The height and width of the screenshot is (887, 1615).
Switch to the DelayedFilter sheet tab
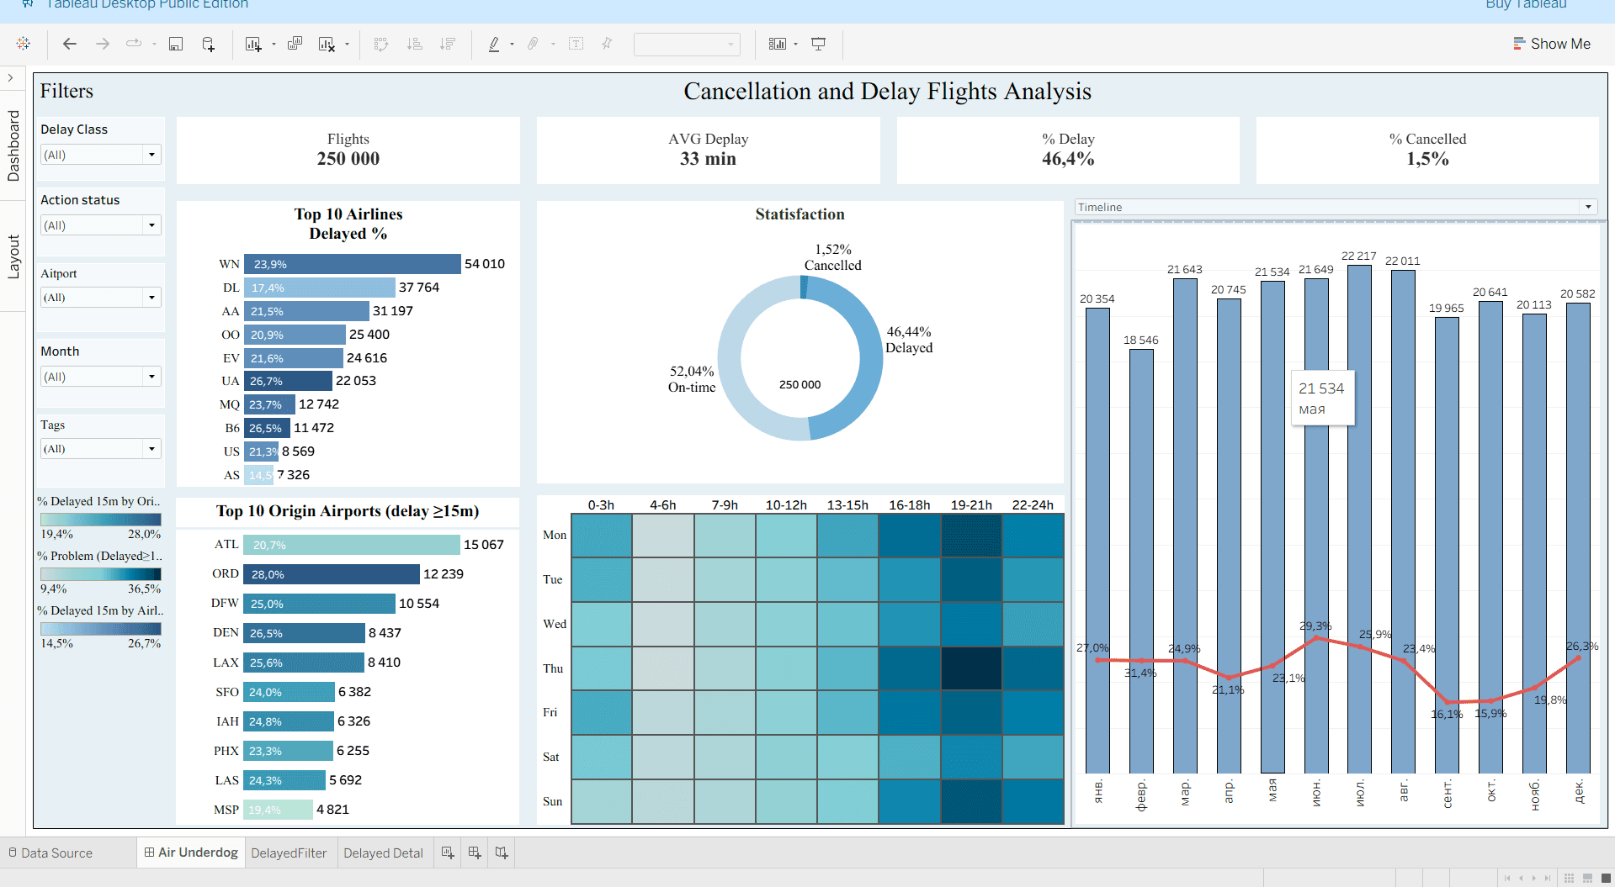pyautogui.click(x=290, y=853)
